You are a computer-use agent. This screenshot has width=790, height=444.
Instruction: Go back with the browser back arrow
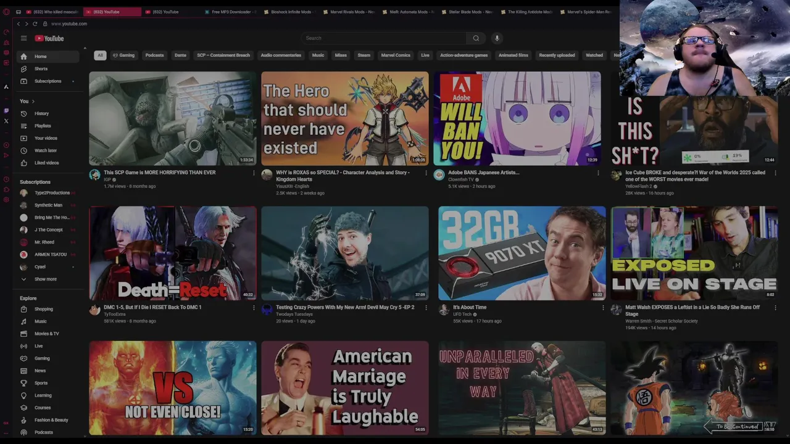(19, 23)
